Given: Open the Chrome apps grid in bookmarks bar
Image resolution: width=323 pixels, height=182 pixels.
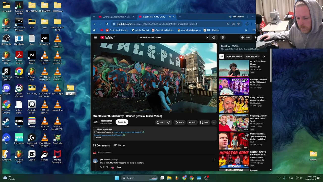Looking at the screenshot, I should [94, 30].
